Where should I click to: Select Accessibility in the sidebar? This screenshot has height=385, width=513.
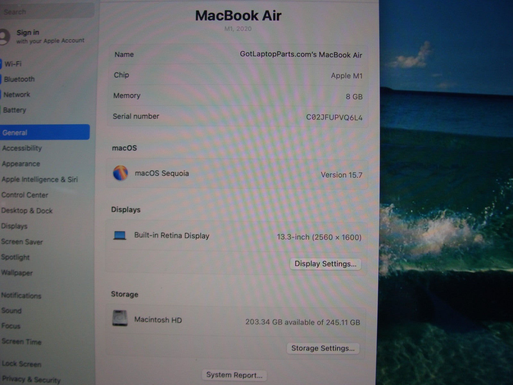[x=22, y=148]
